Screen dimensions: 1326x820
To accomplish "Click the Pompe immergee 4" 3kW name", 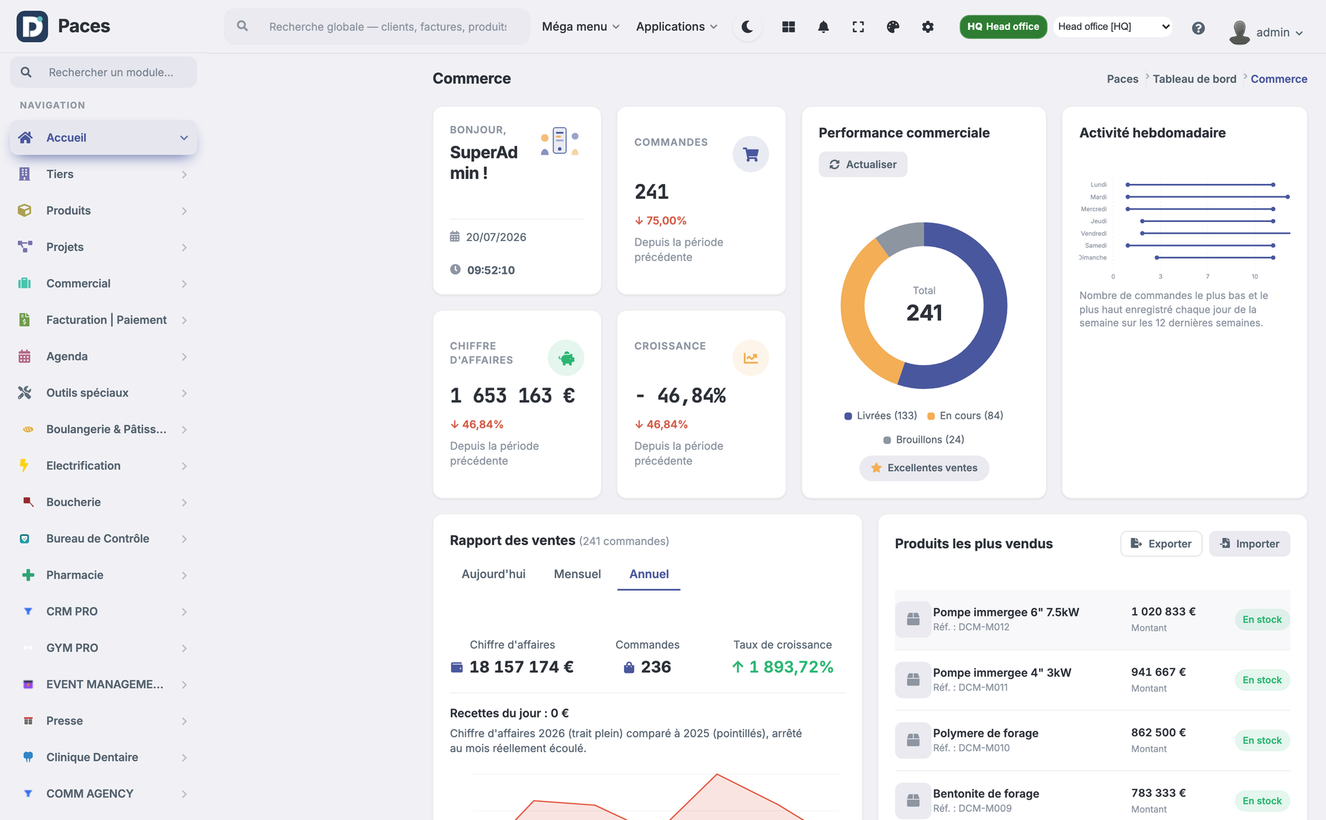I will [1002, 672].
